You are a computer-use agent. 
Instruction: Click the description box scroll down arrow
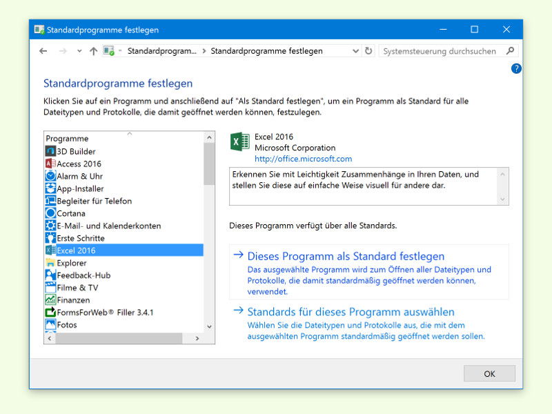pyautogui.click(x=502, y=199)
